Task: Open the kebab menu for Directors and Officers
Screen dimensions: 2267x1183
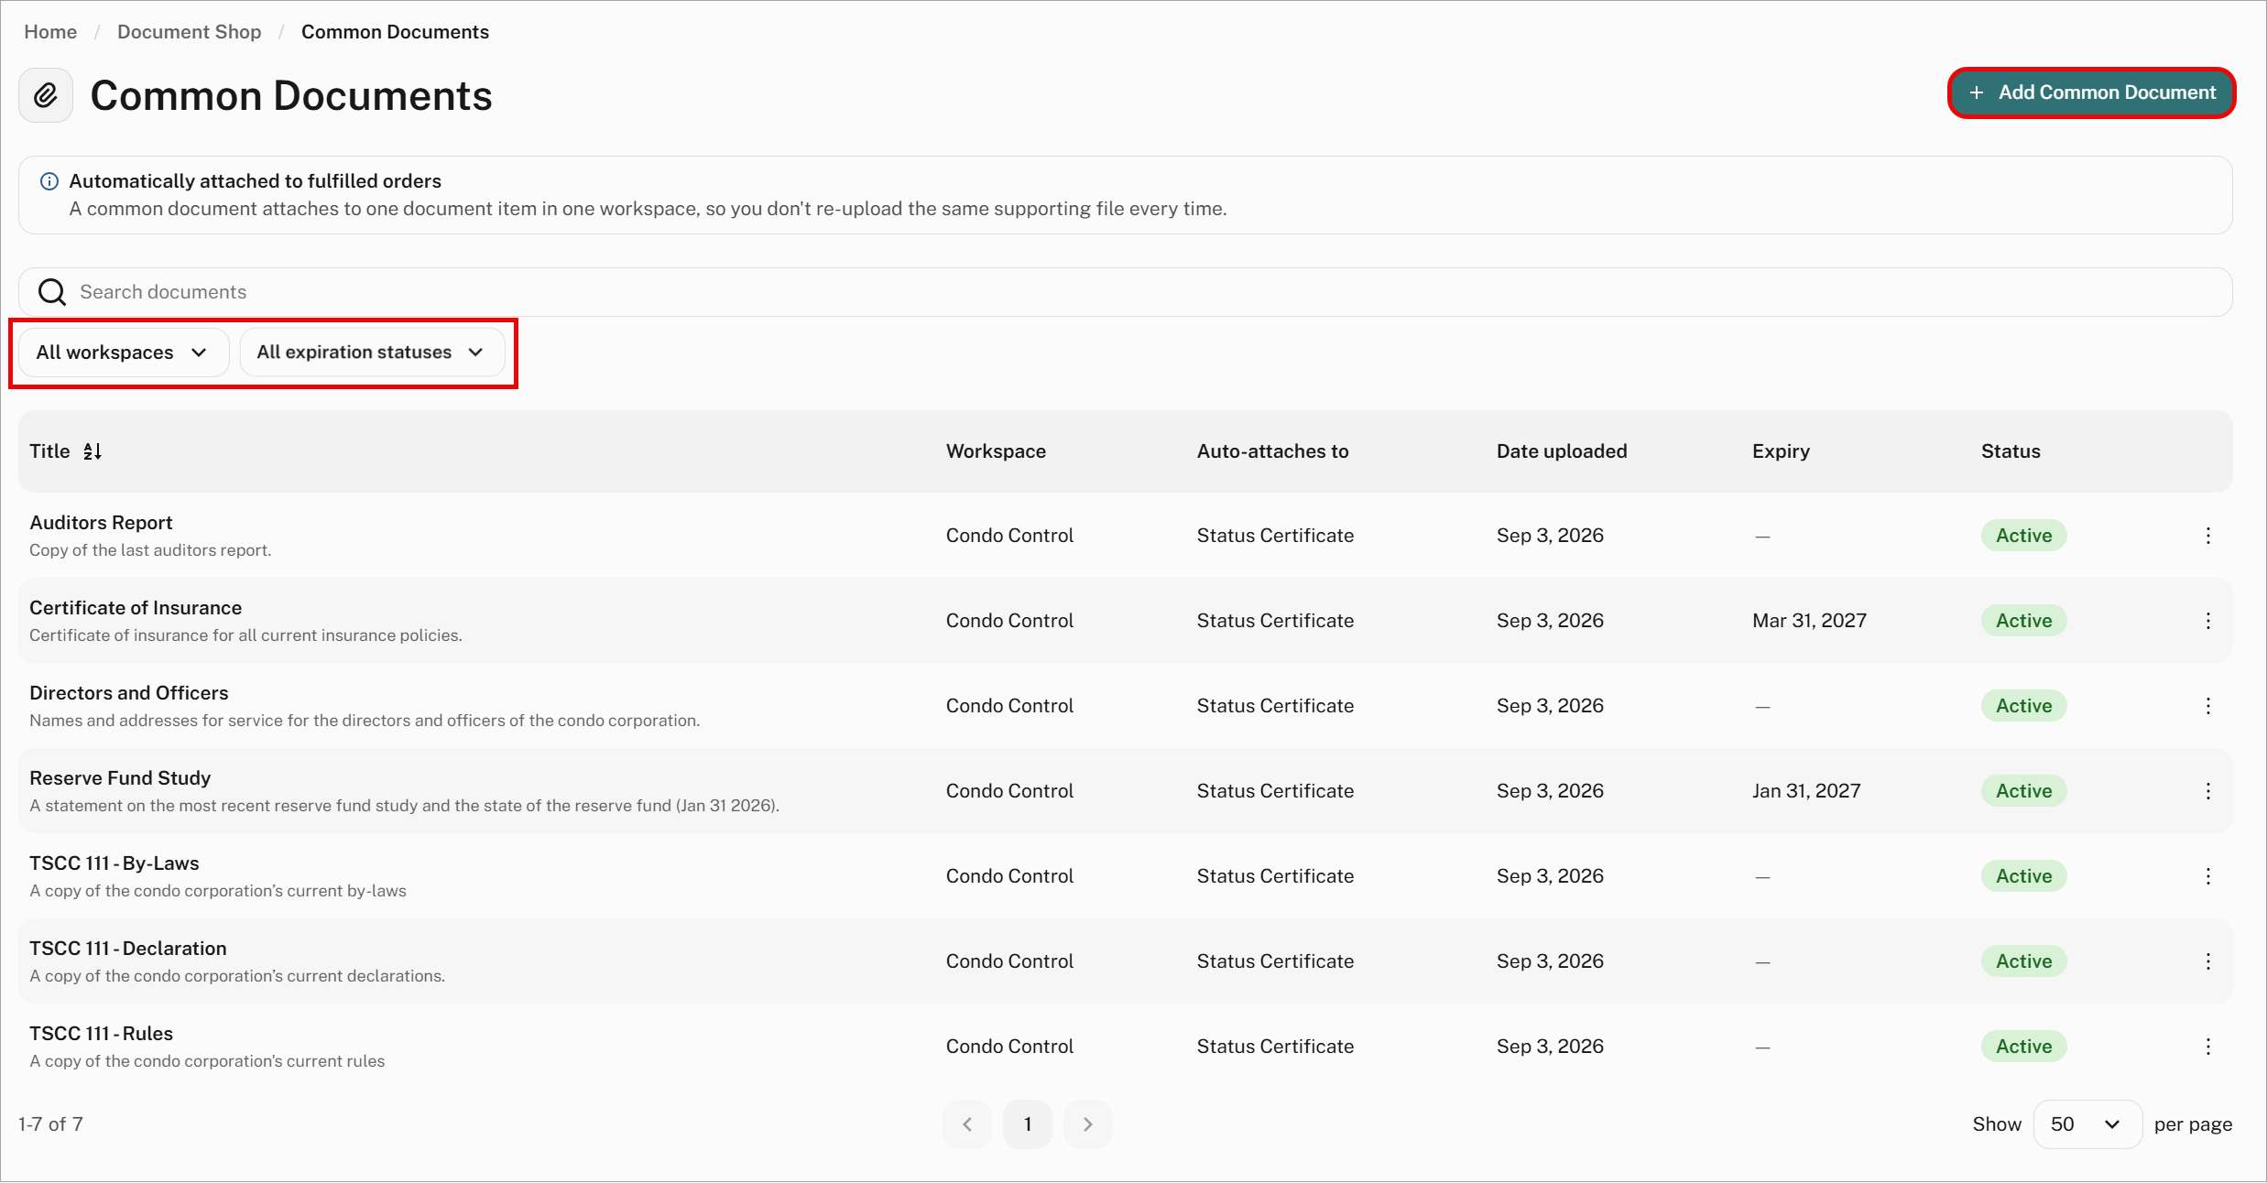Action: (2207, 706)
